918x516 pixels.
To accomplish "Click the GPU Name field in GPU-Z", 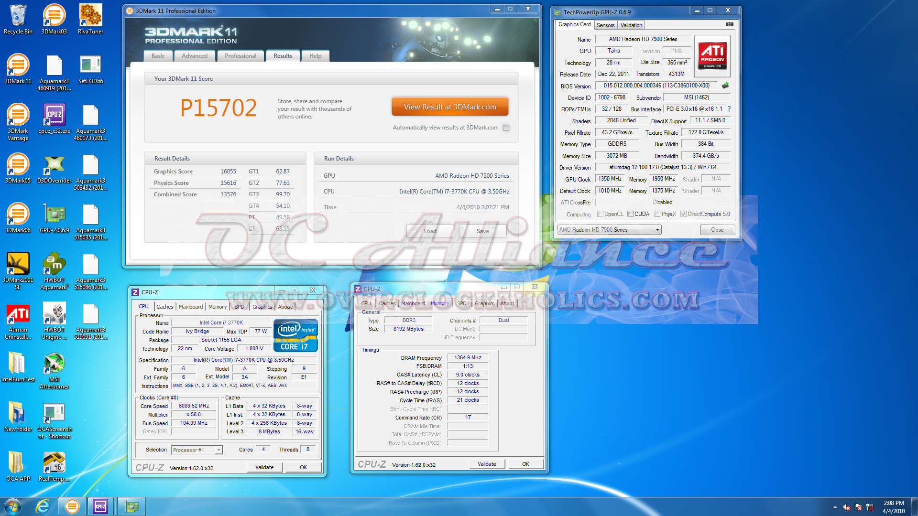I will 643,39.
